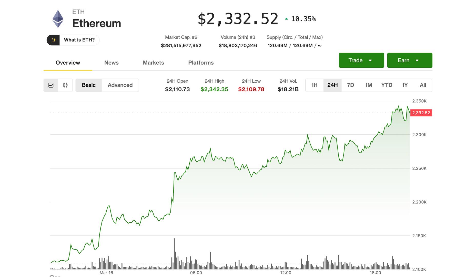
Task: Switch chart to Advanced mode
Action: point(120,85)
